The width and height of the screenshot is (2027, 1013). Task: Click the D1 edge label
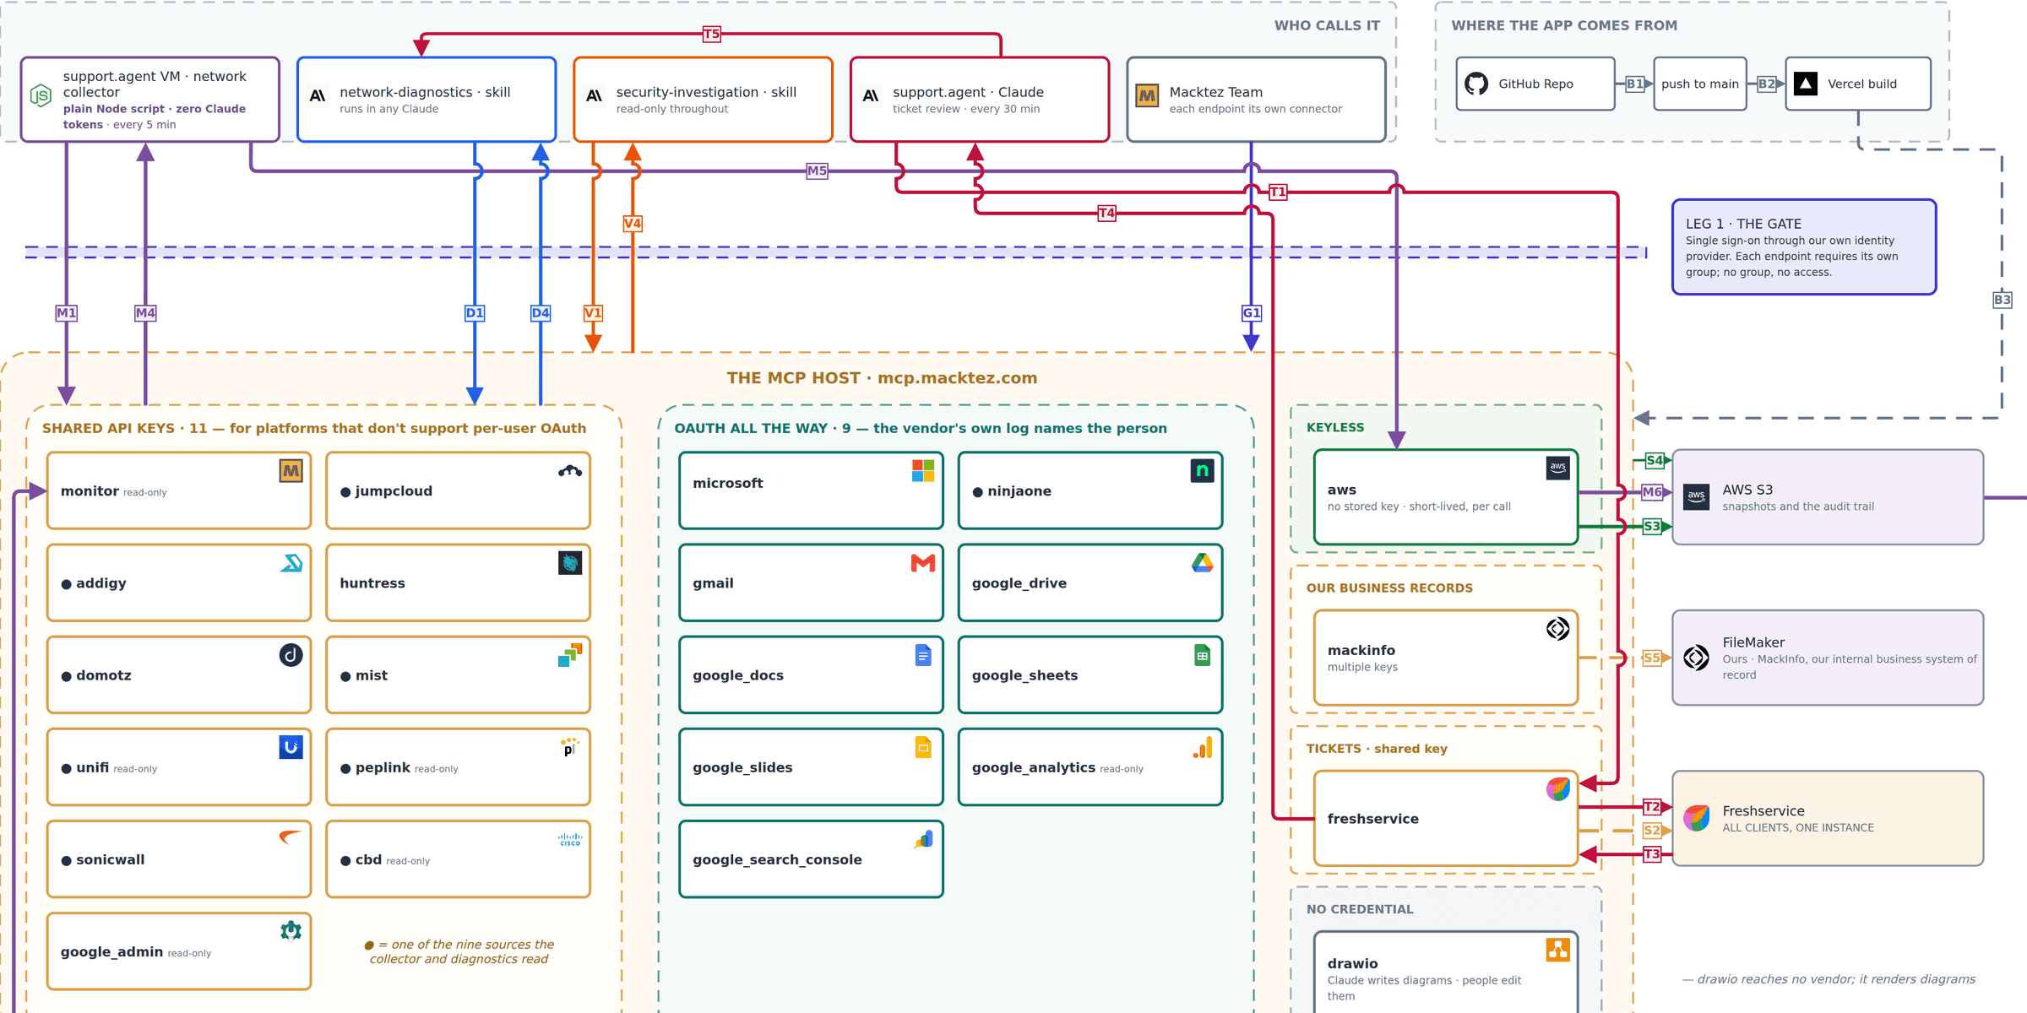tap(475, 312)
